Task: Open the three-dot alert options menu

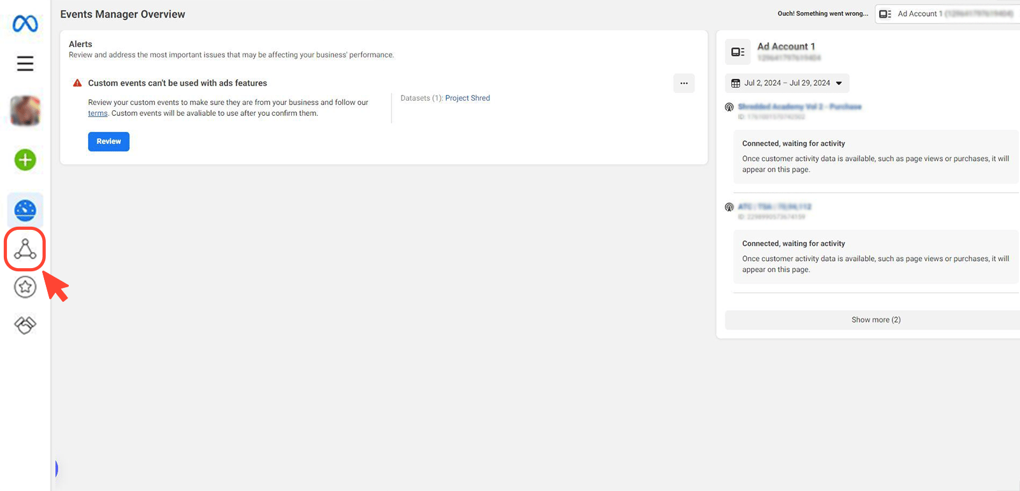Action: coord(683,83)
